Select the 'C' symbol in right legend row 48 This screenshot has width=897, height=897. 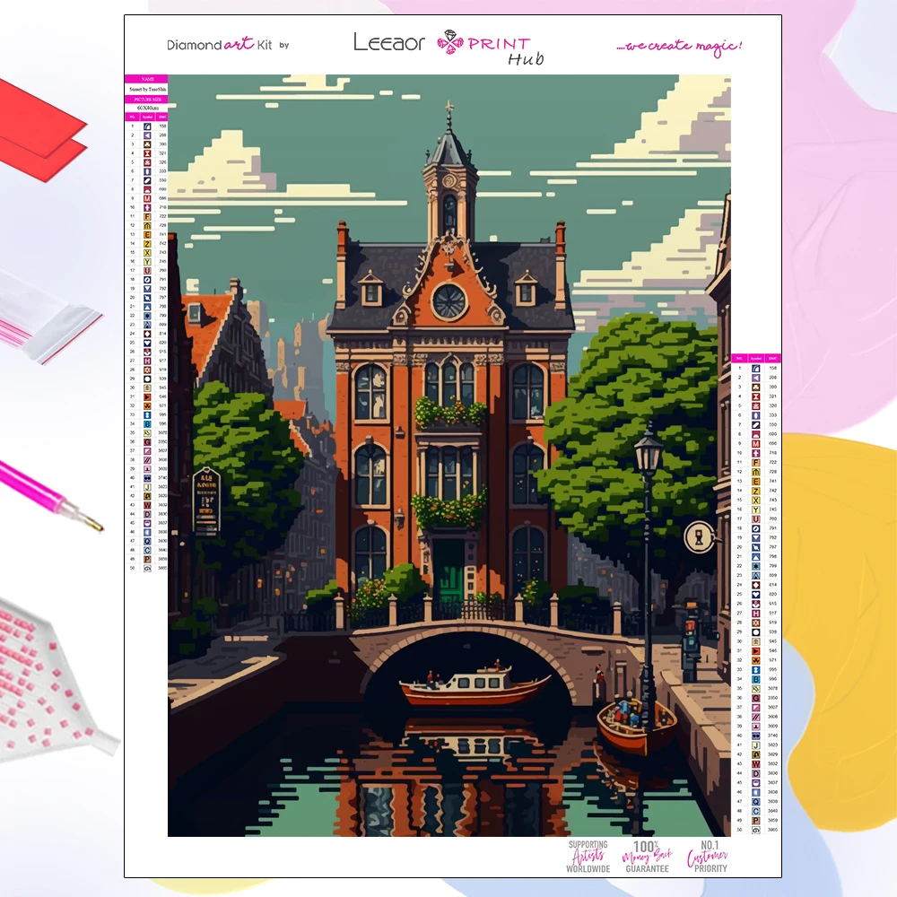755,811
